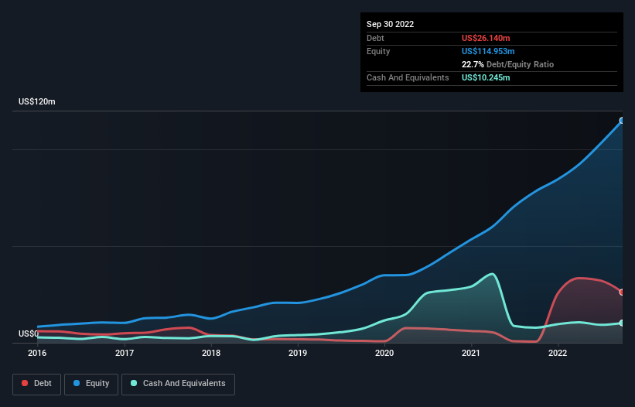Click the US$26.140m debt value
Viewport: 635px width, 407px height.
pos(486,38)
